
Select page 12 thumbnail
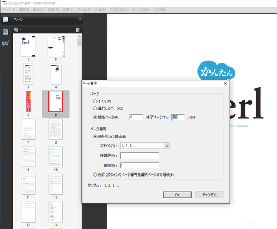point(56,184)
